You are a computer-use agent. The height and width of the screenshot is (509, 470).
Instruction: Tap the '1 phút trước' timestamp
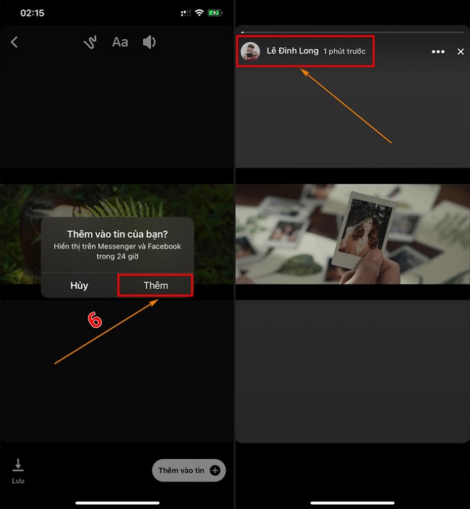coord(344,51)
